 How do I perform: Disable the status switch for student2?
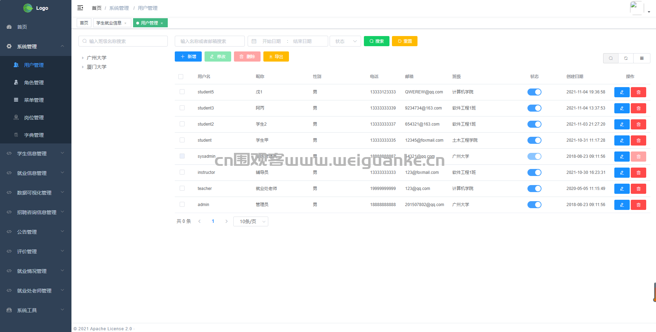(x=534, y=124)
